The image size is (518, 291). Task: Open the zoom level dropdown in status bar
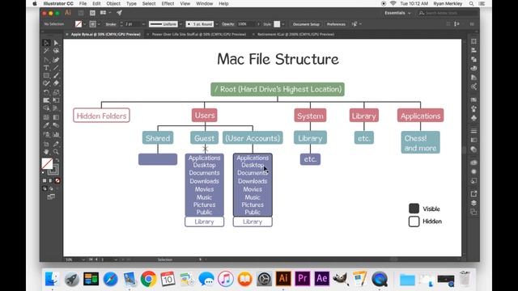click(x=83, y=259)
